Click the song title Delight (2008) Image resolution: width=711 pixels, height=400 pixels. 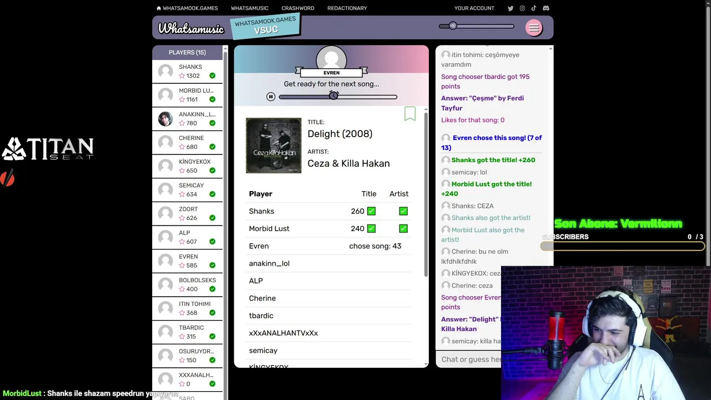pyautogui.click(x=340, y=134)
